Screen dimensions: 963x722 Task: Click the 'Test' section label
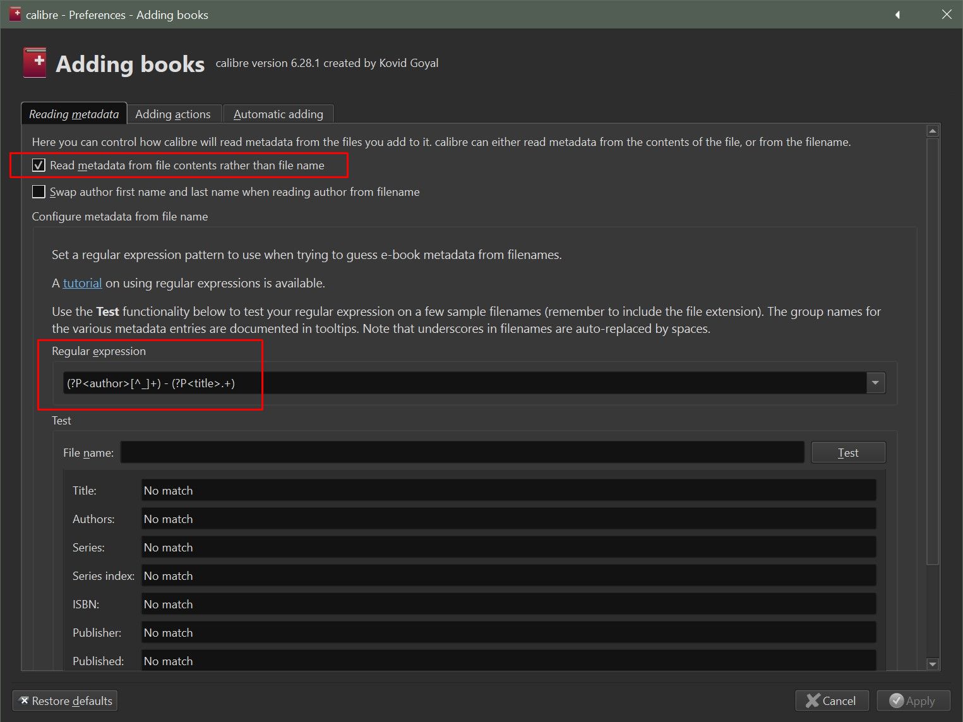click(61, 421)
